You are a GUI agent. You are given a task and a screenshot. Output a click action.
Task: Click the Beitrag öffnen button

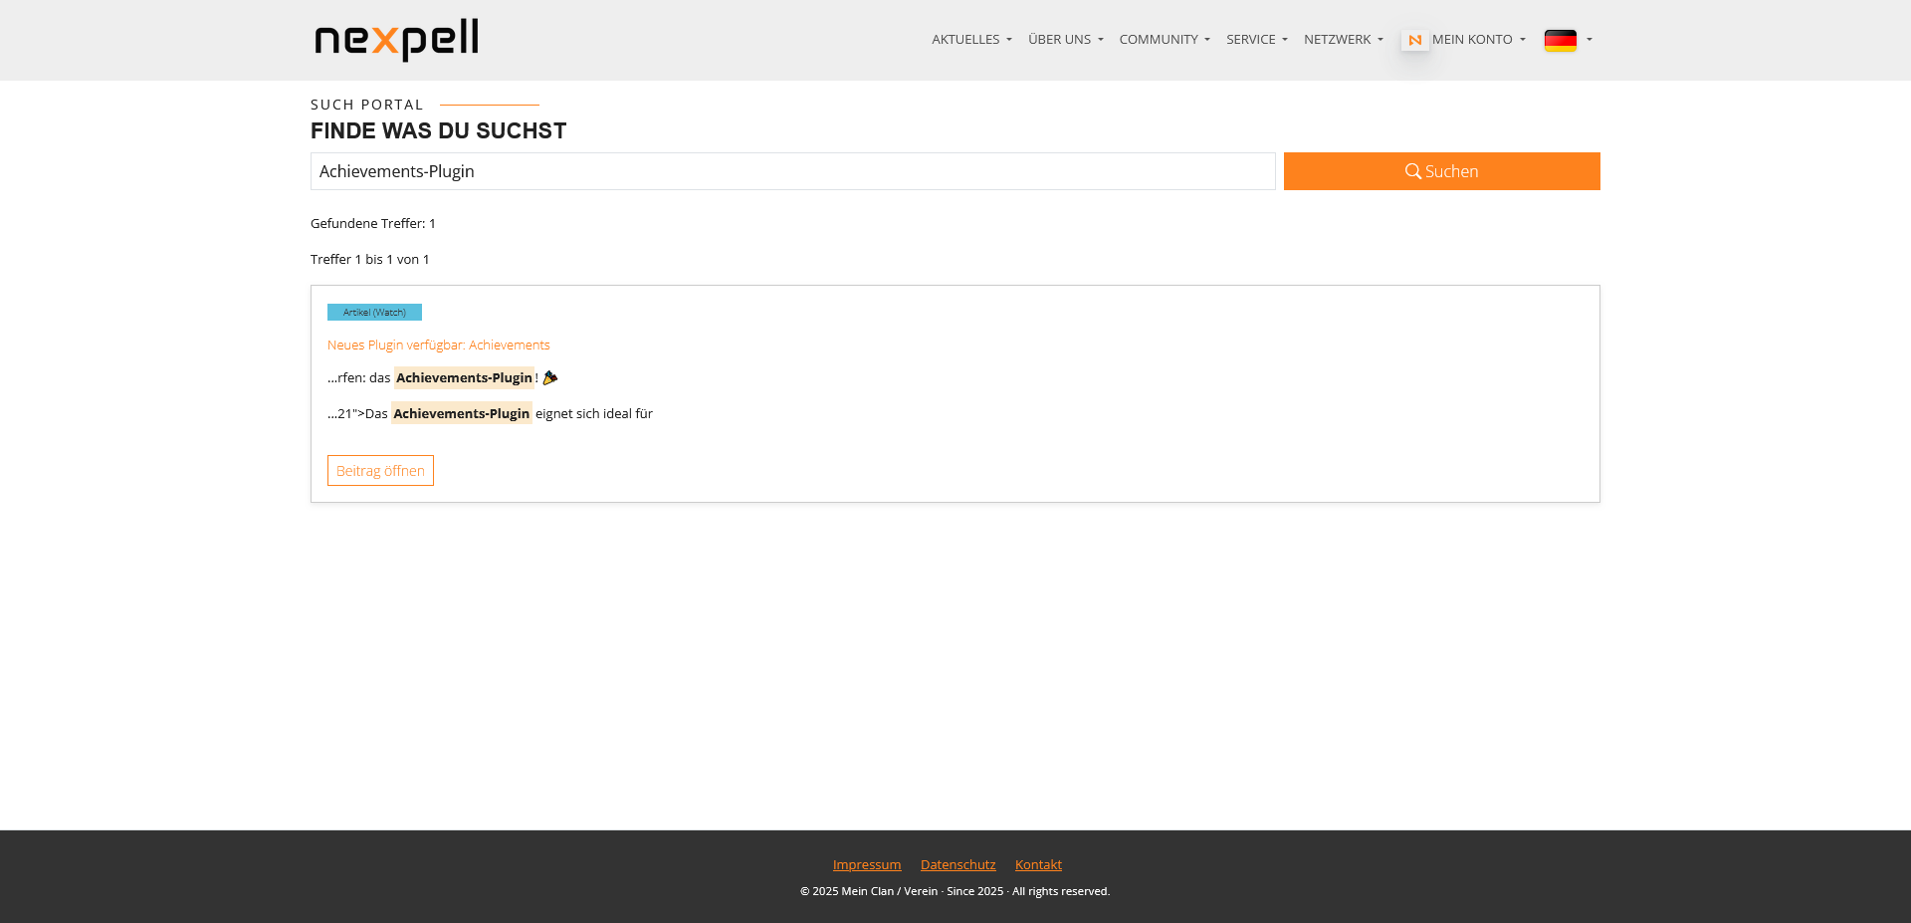380,471
